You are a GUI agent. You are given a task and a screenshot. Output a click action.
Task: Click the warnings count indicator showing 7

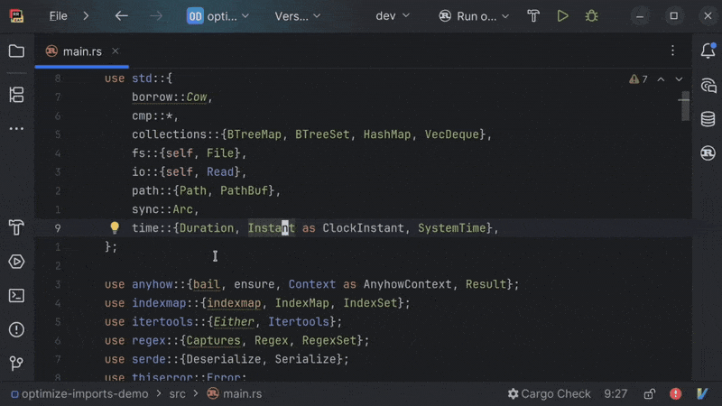point(638,79)
